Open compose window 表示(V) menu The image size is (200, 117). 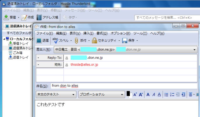tap(75, 33)
